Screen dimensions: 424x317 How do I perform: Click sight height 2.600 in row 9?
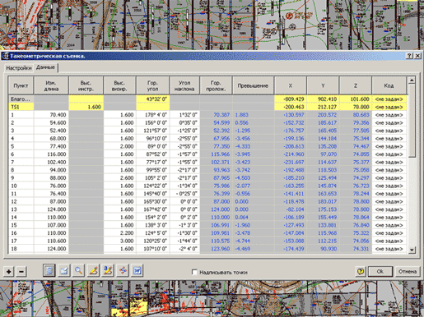[x=119, y=178]
